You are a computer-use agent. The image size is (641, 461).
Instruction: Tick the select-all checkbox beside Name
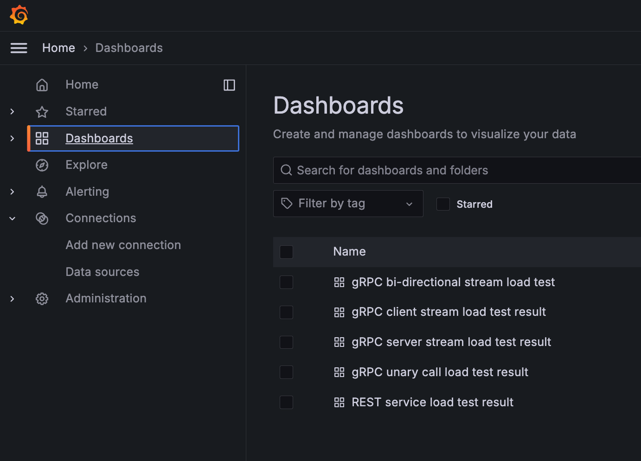287,252
